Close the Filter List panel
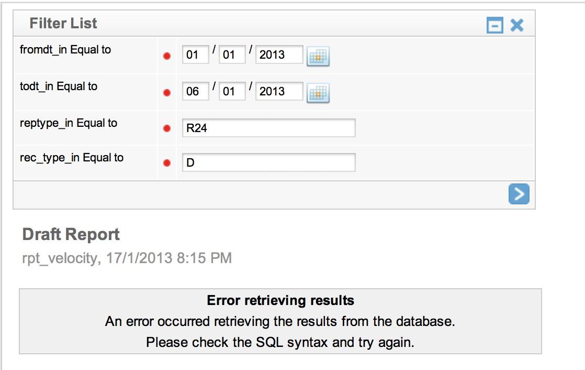The width and height of the screenshot is (585, 370). 517,25
